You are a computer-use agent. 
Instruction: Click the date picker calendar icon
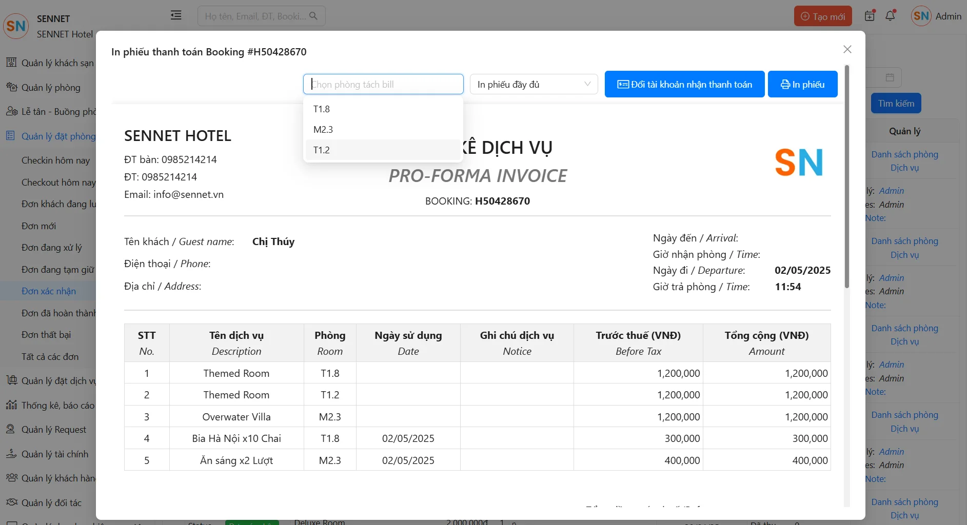click(x=890, y=77)
